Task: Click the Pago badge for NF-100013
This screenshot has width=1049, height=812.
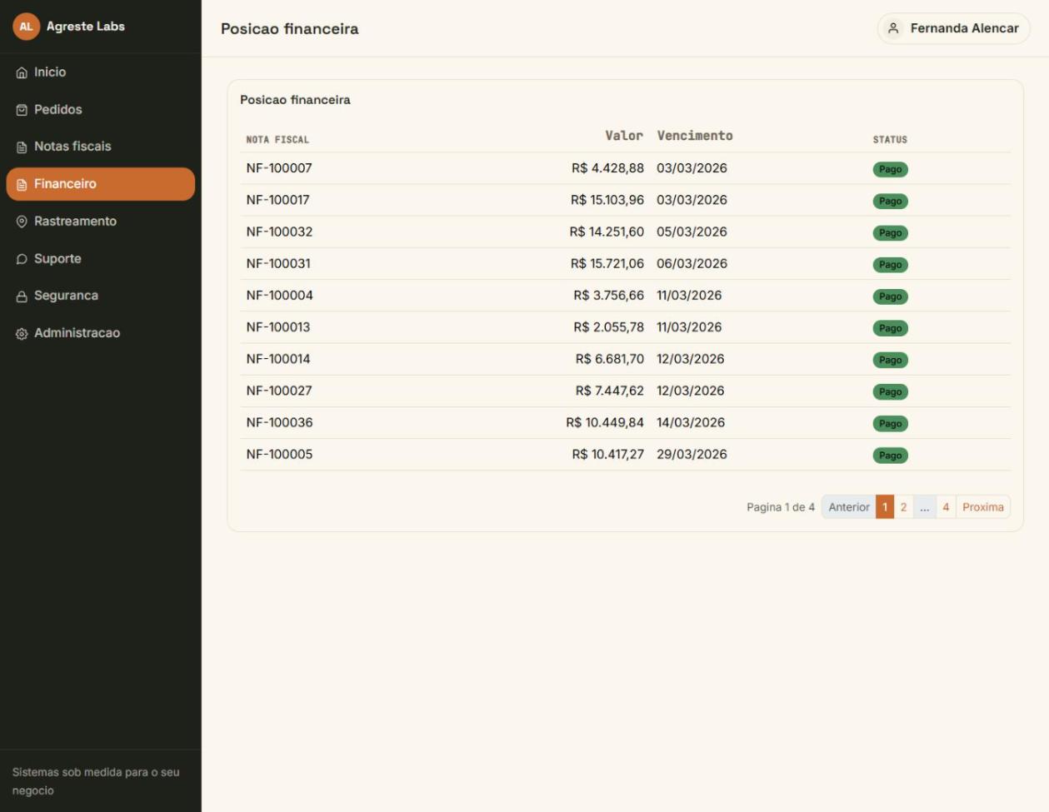Action: (x=890, y=328)
